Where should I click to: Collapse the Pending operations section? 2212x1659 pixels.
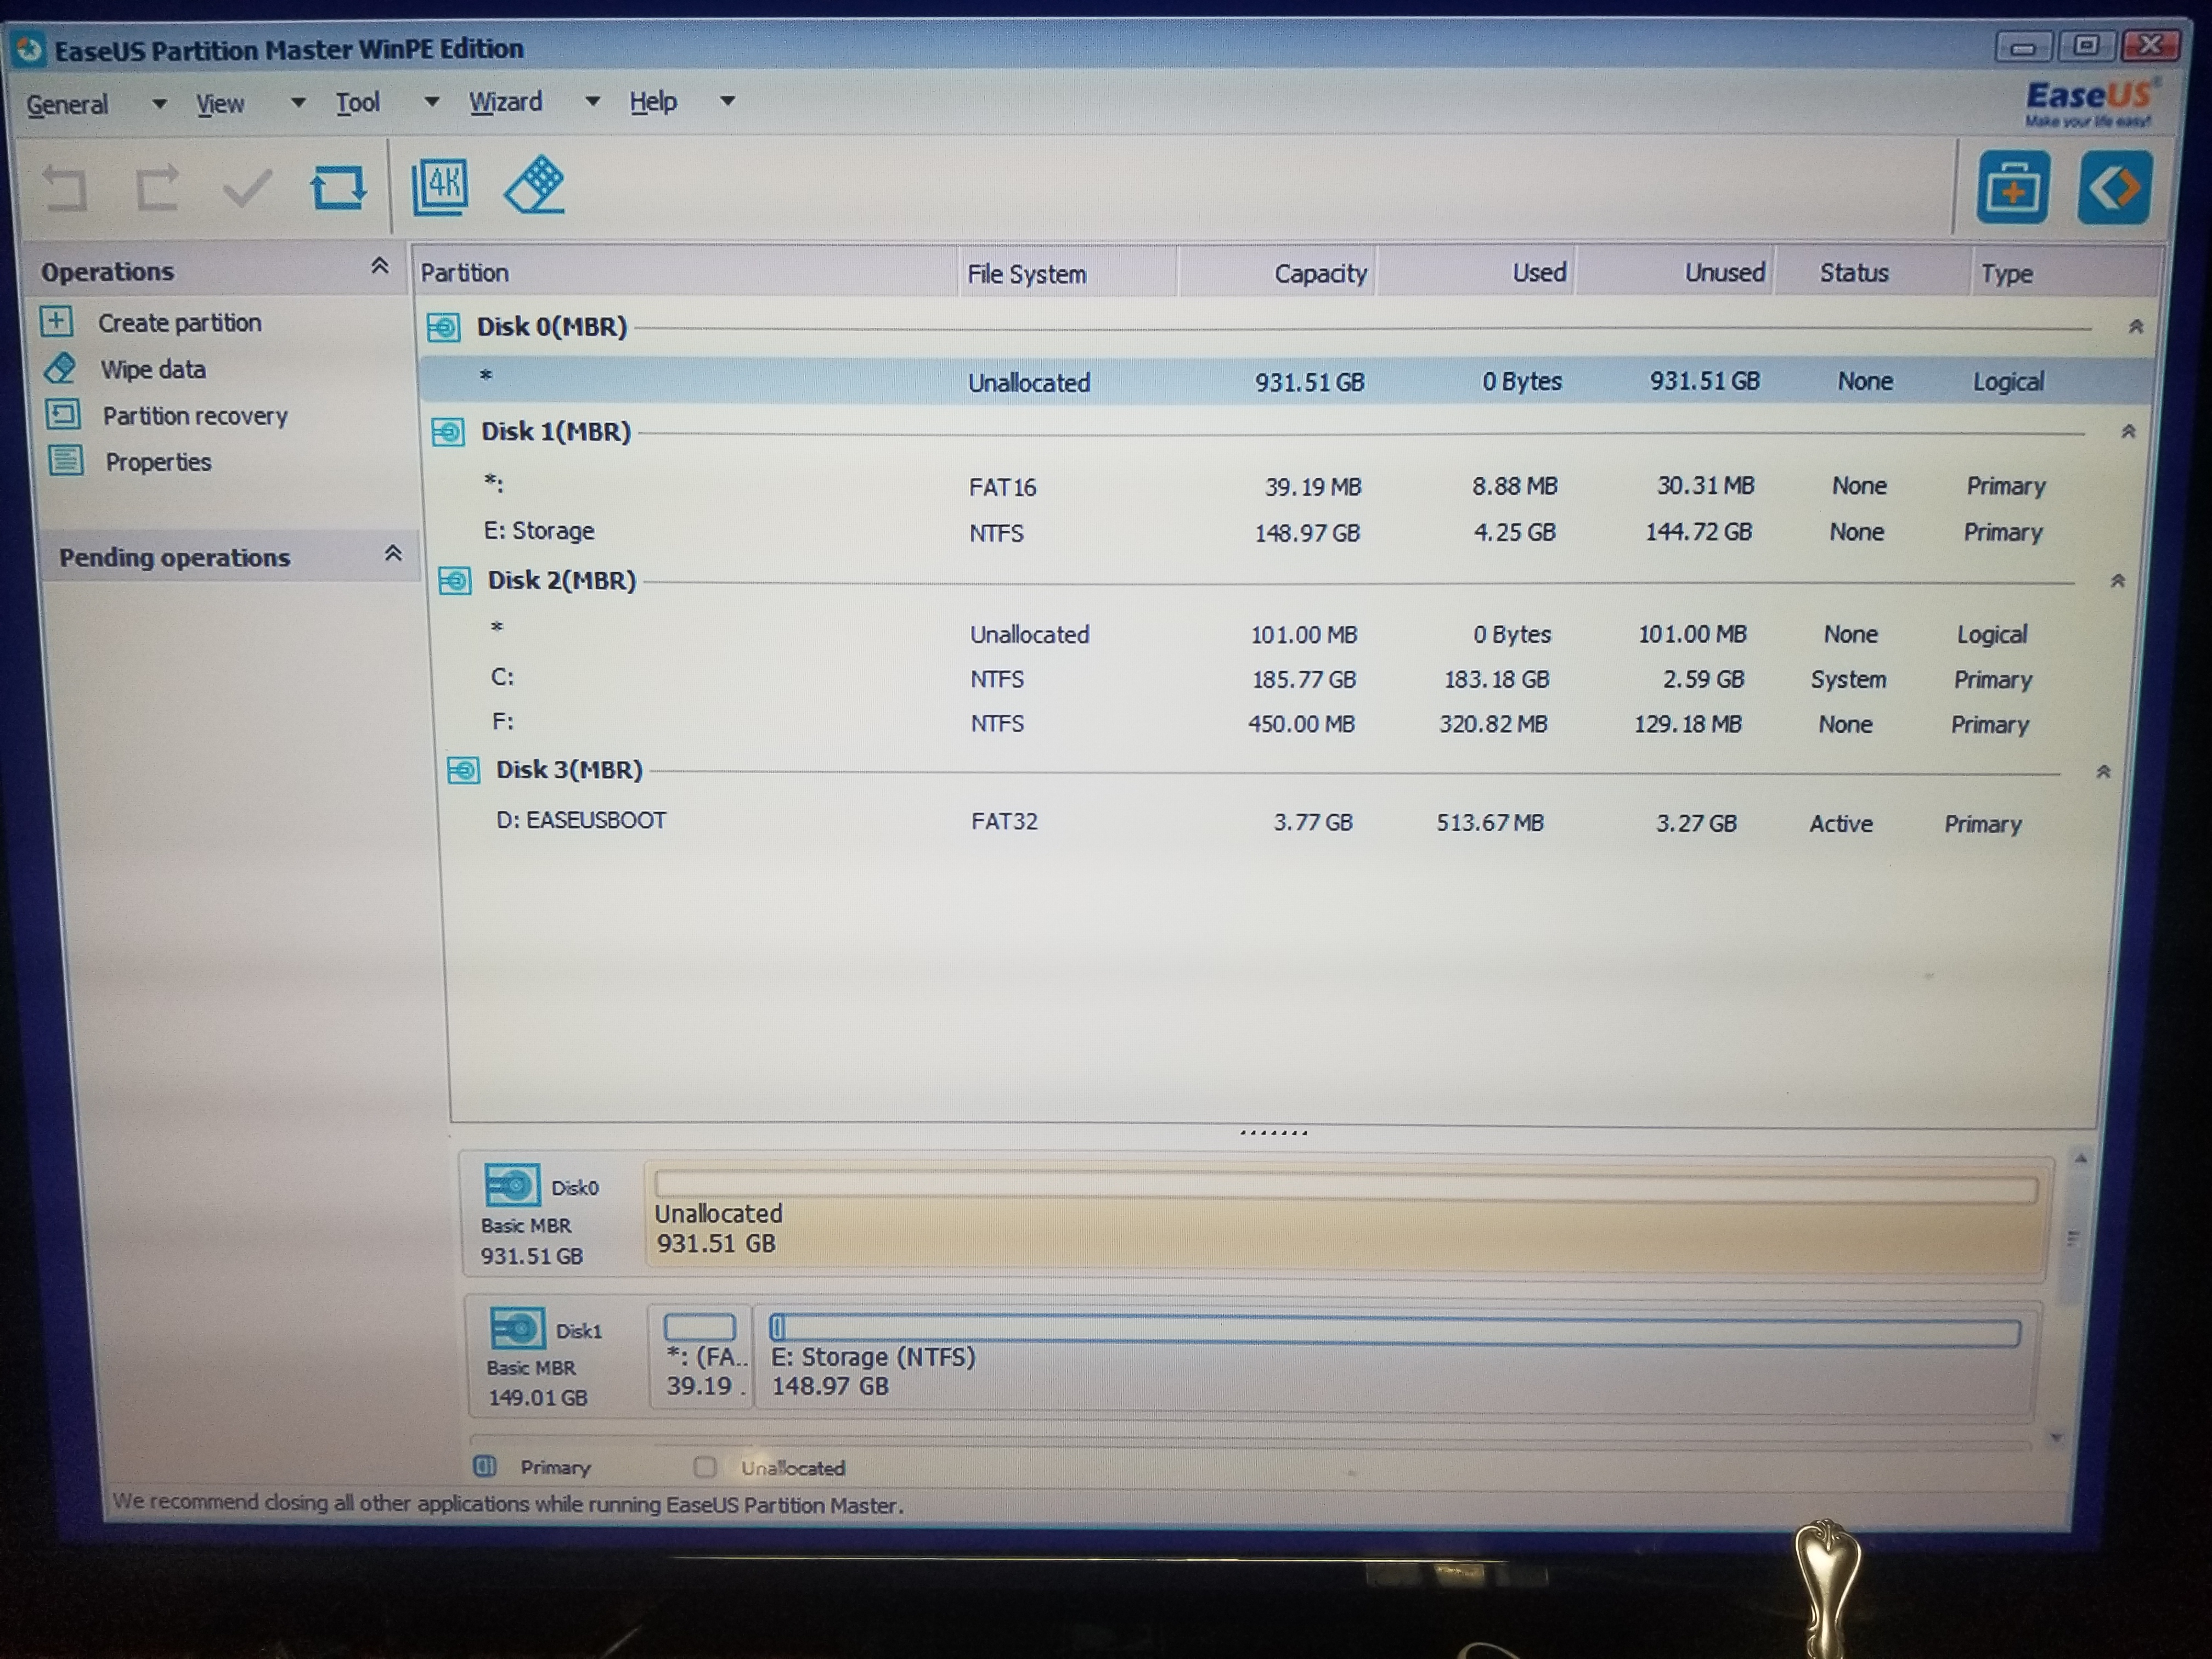[x=394, y=554]
